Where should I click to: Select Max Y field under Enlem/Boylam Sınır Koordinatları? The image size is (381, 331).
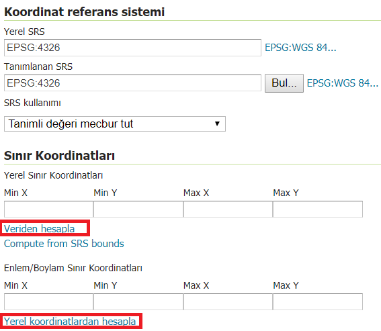coord(318,302)
